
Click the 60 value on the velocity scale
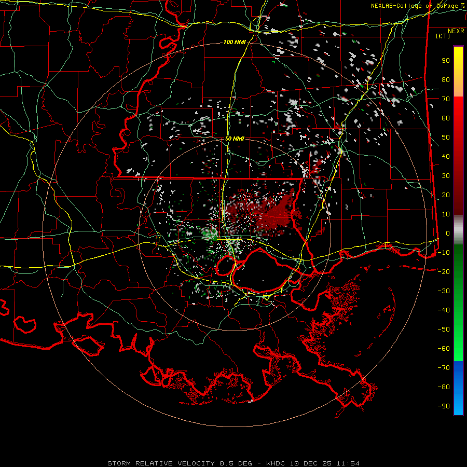coord(446,118)
